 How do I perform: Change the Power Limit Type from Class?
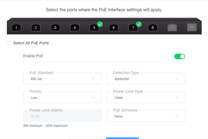(x=146, y=97)
